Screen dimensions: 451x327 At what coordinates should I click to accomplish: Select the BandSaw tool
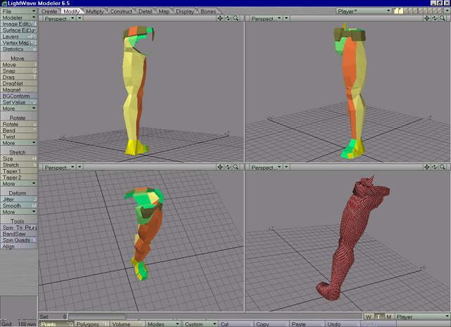tap(19, 233)
